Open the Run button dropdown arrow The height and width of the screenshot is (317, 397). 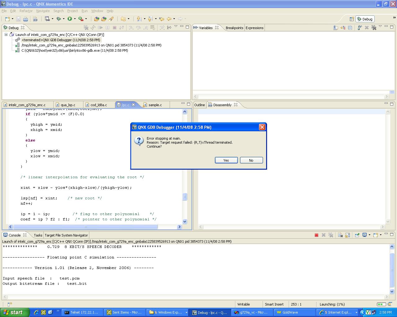75,19
